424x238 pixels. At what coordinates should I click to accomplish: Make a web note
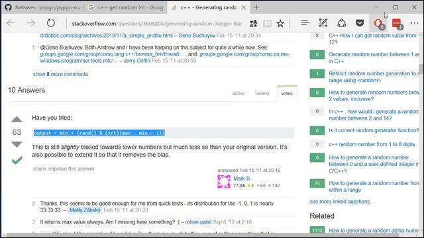pyautogui.click(x=323, y=23)
